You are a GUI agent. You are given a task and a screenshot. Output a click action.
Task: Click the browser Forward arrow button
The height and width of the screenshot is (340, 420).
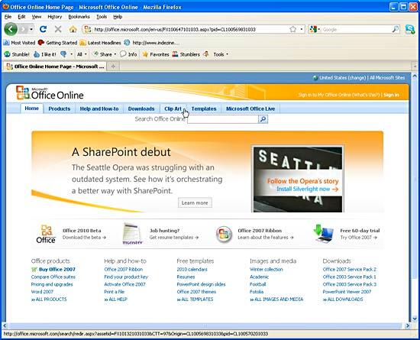click(x=24, y=29)
